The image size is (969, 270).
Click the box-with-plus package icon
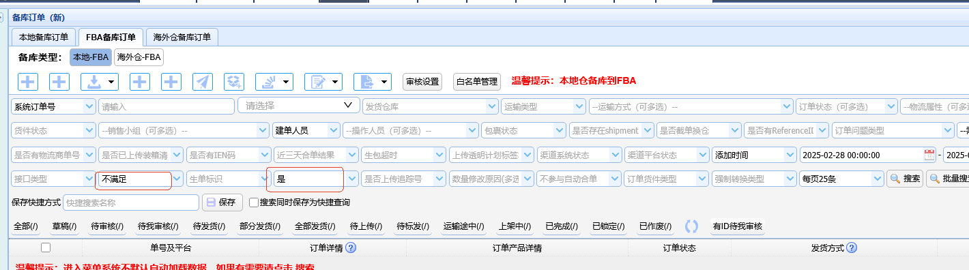point(234,82)
